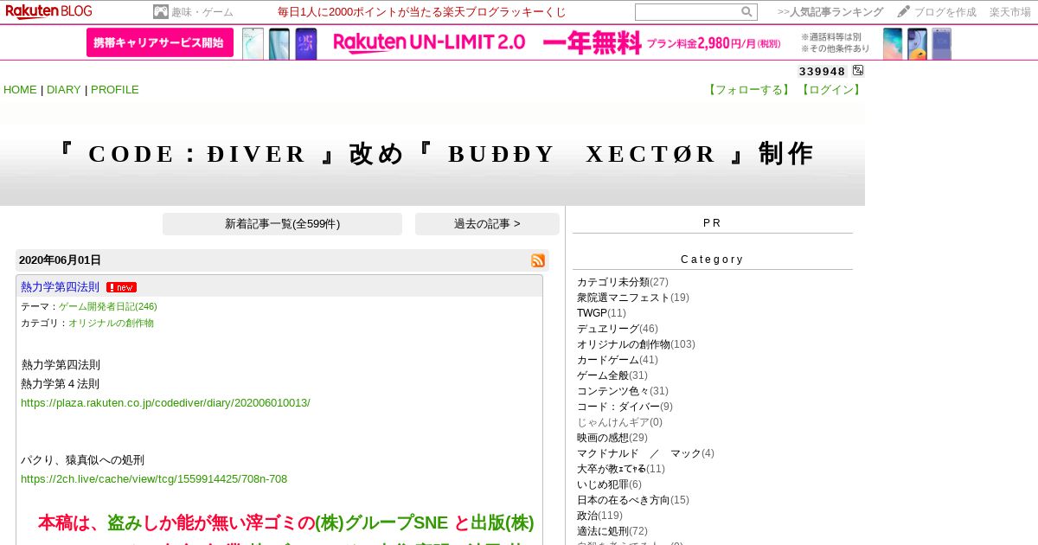Select category じゃんけんギア(0)

pos(619,422)
